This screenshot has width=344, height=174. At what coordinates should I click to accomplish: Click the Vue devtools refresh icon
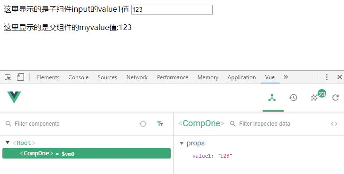tap(336, 98)
